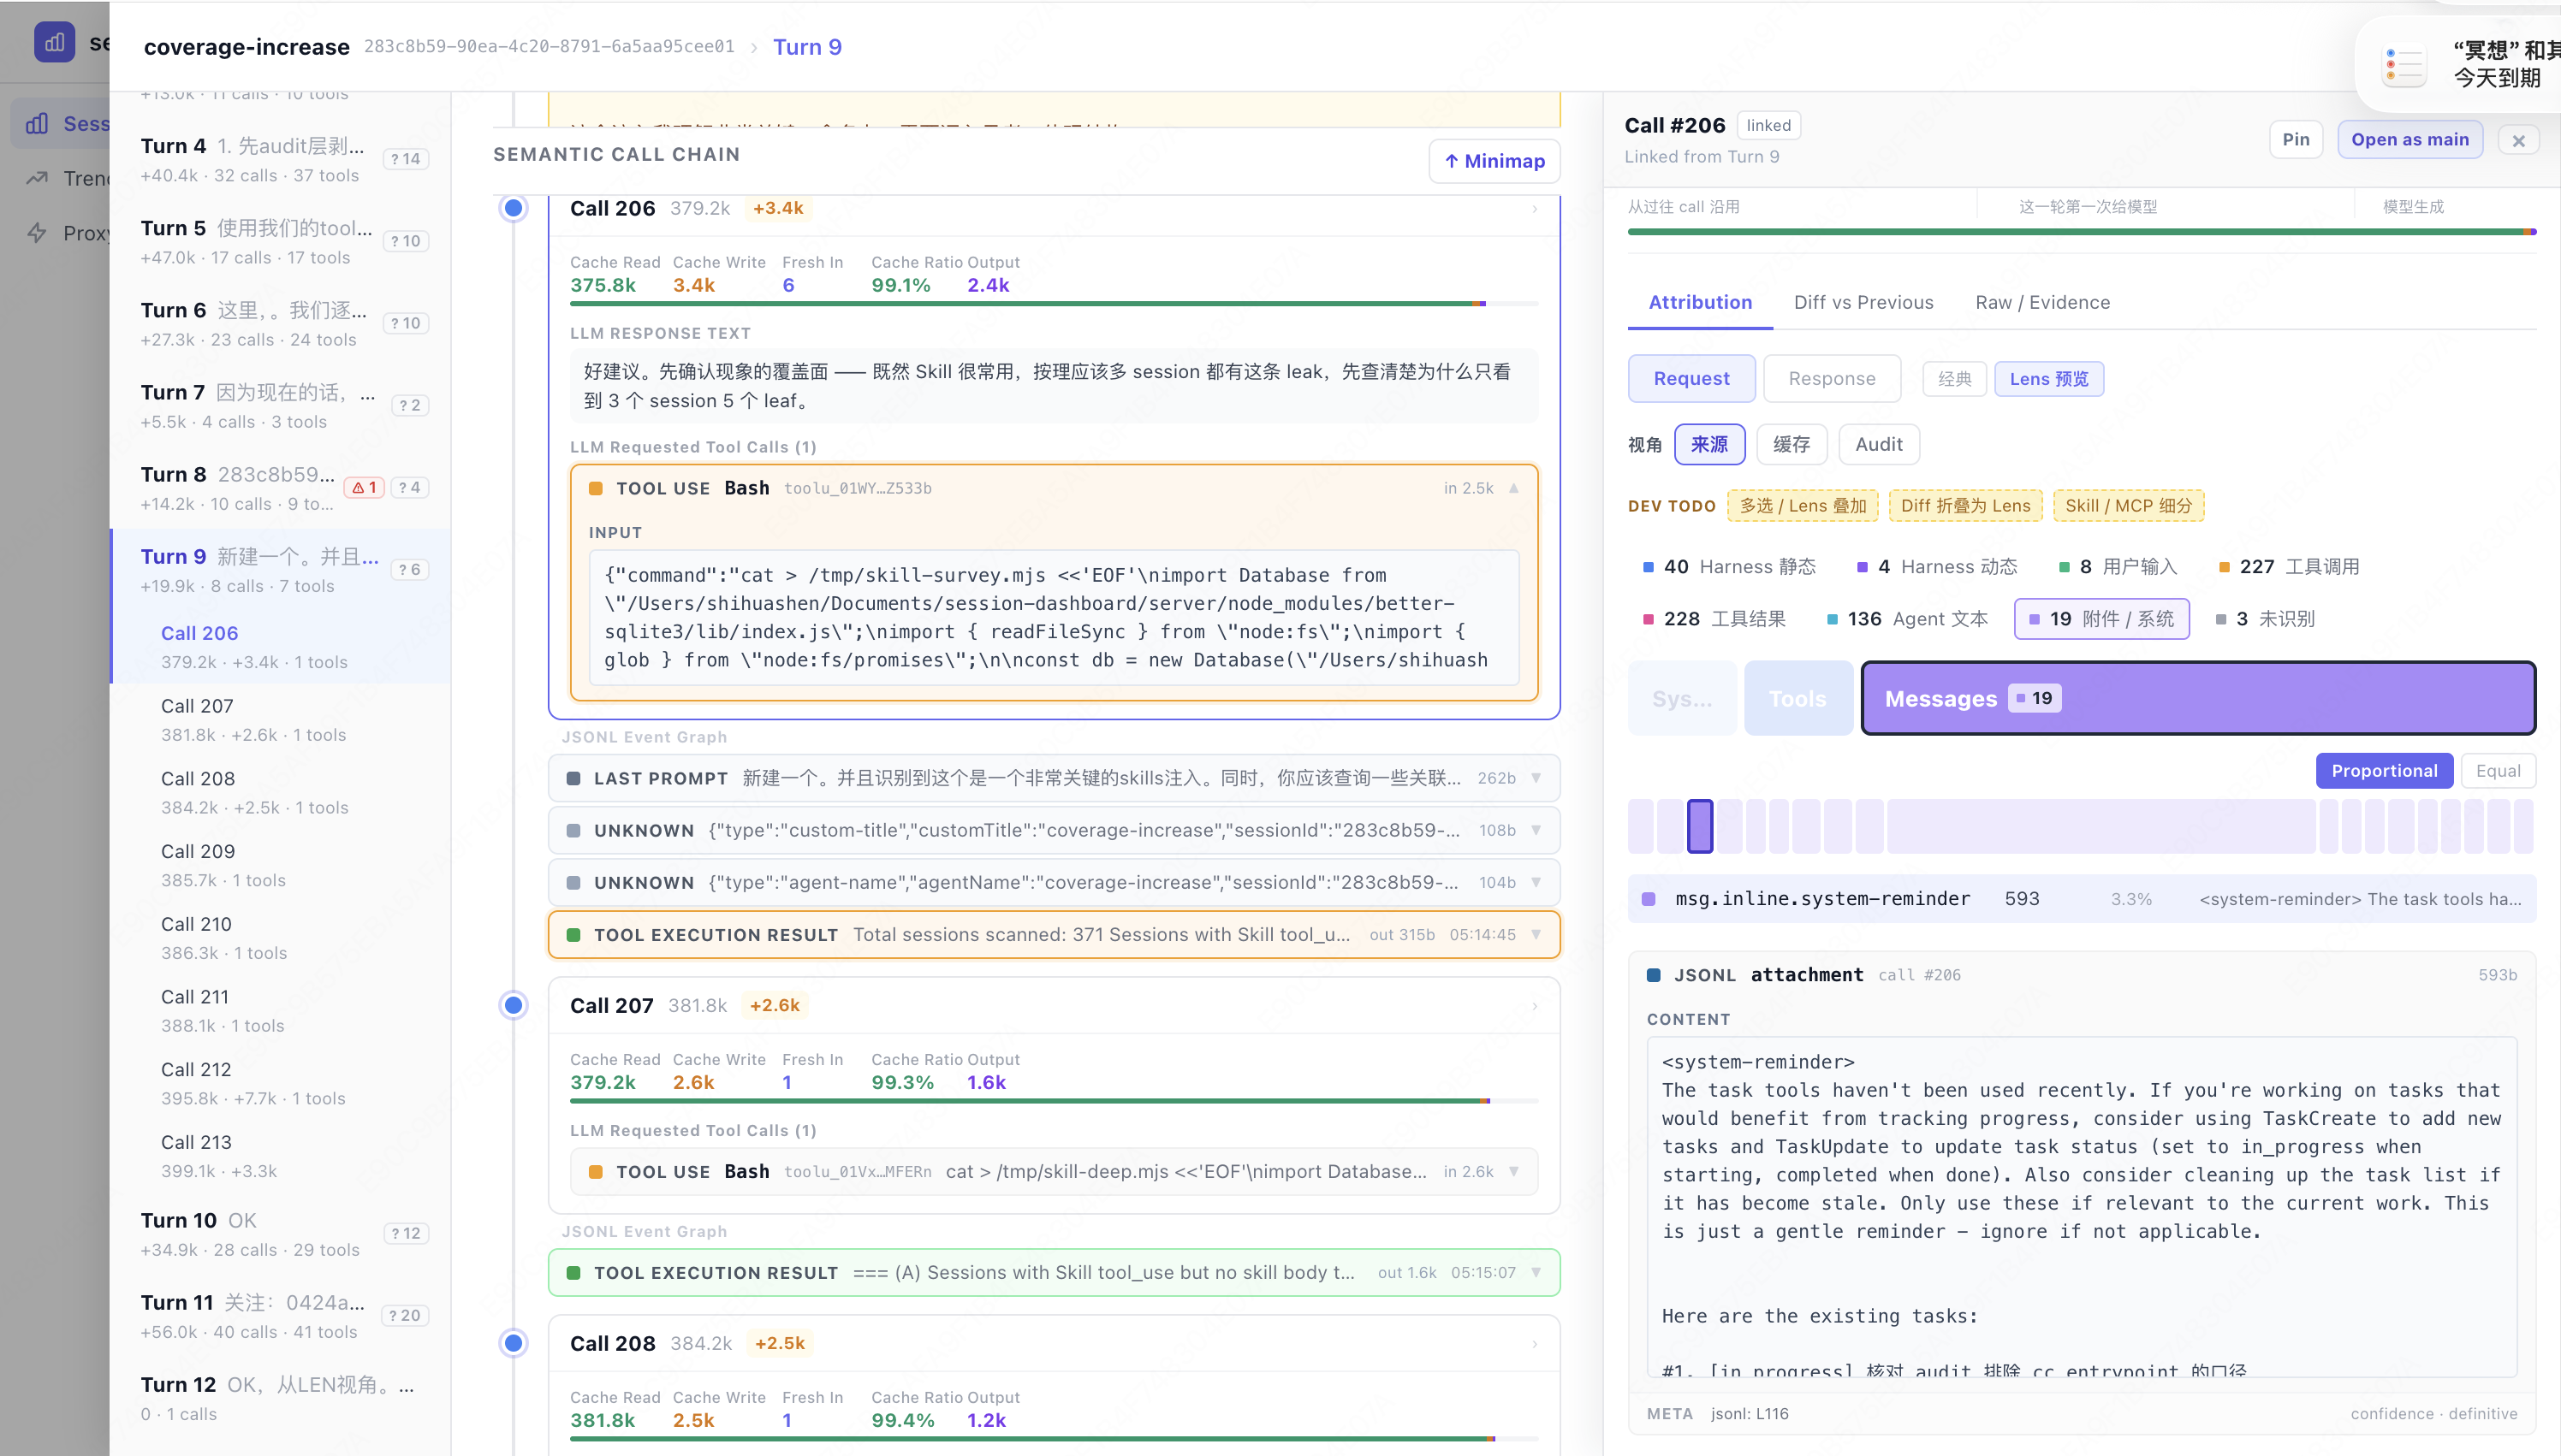Open the Proxy lightning-bolt sidebar icon
The width and height of the screenshot is (2561, 1456).
pyautogui.click(x=37, y=232)
